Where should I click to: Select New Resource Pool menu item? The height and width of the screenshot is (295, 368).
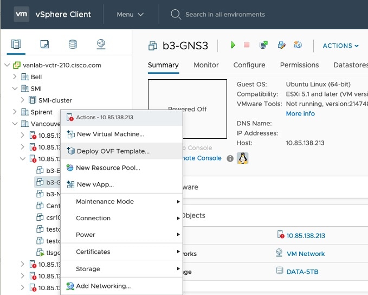click(x=121, y=168)
